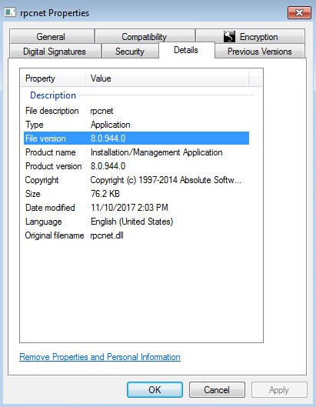The height and width of the screenshot is (407, 316).
Task: Open the Encryption tab
Action: (250, 36)
